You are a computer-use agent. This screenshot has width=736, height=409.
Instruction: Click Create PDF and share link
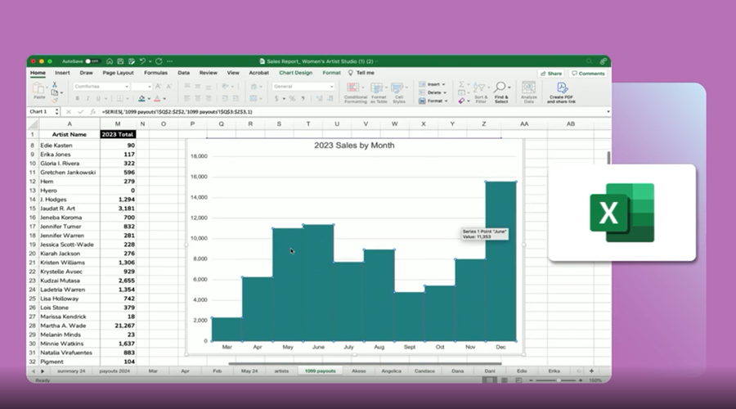coord(561,92)
